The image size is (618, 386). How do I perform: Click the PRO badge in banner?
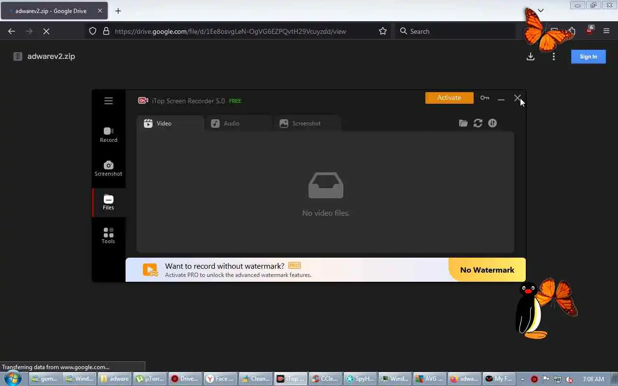click(x=295, y=265)
